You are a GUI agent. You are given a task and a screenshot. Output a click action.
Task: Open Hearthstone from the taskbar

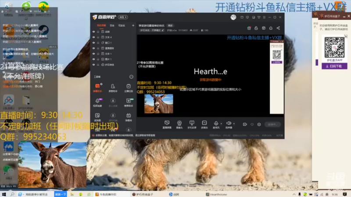216,194
